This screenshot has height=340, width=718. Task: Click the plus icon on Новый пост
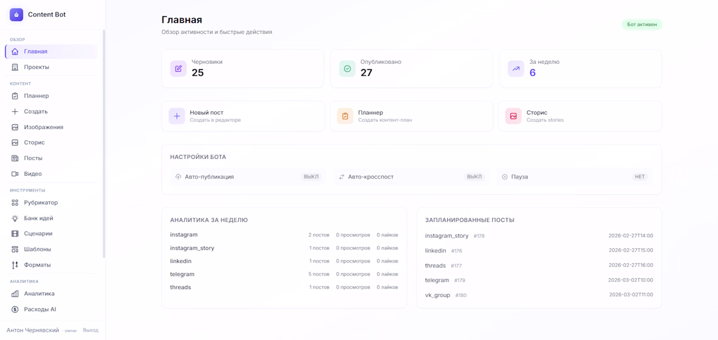(x=177, y=116)
